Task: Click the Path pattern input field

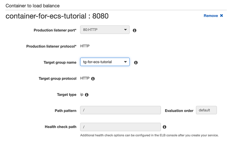Action: click(x=120, y=110)
